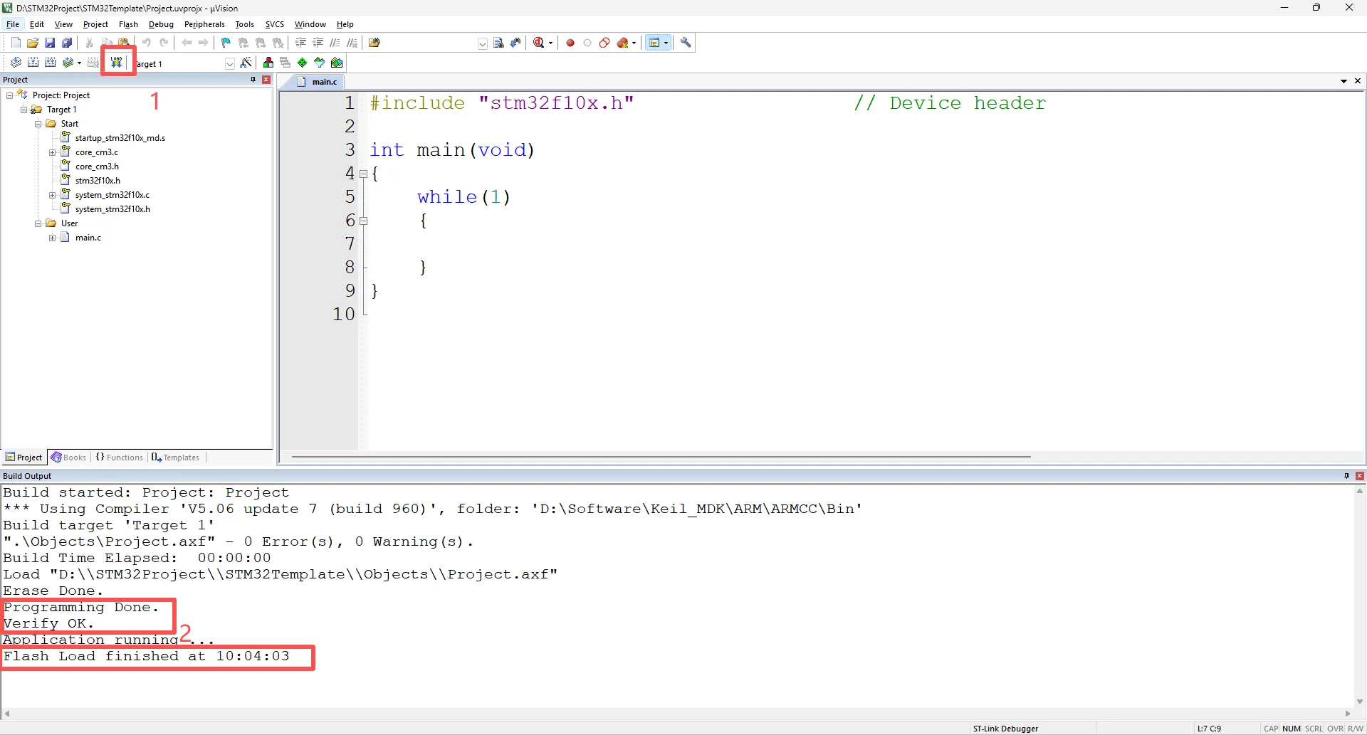Open Options for Target magic wand
Image resolution: width=1367 pixels, height=735 pixels.
point(246,63)
